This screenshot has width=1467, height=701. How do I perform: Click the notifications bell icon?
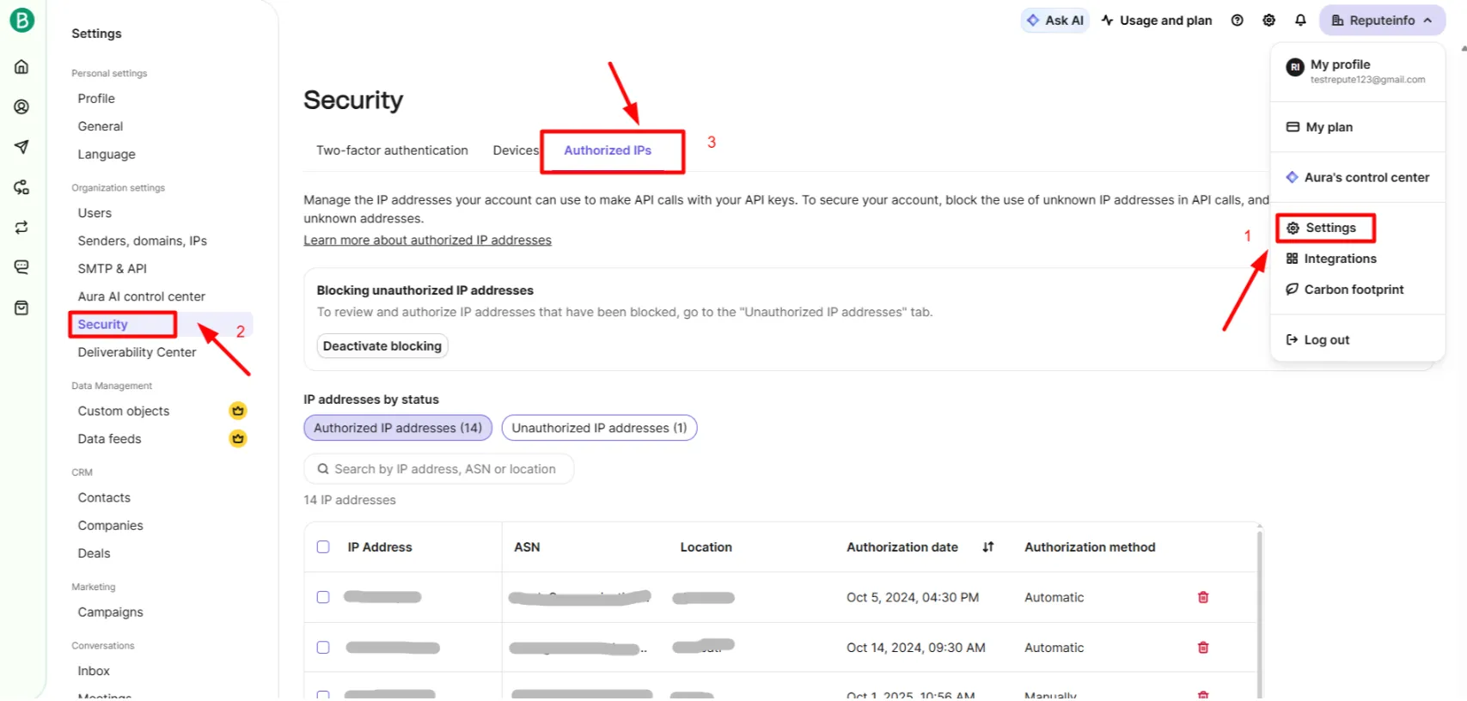[1300, 21]
